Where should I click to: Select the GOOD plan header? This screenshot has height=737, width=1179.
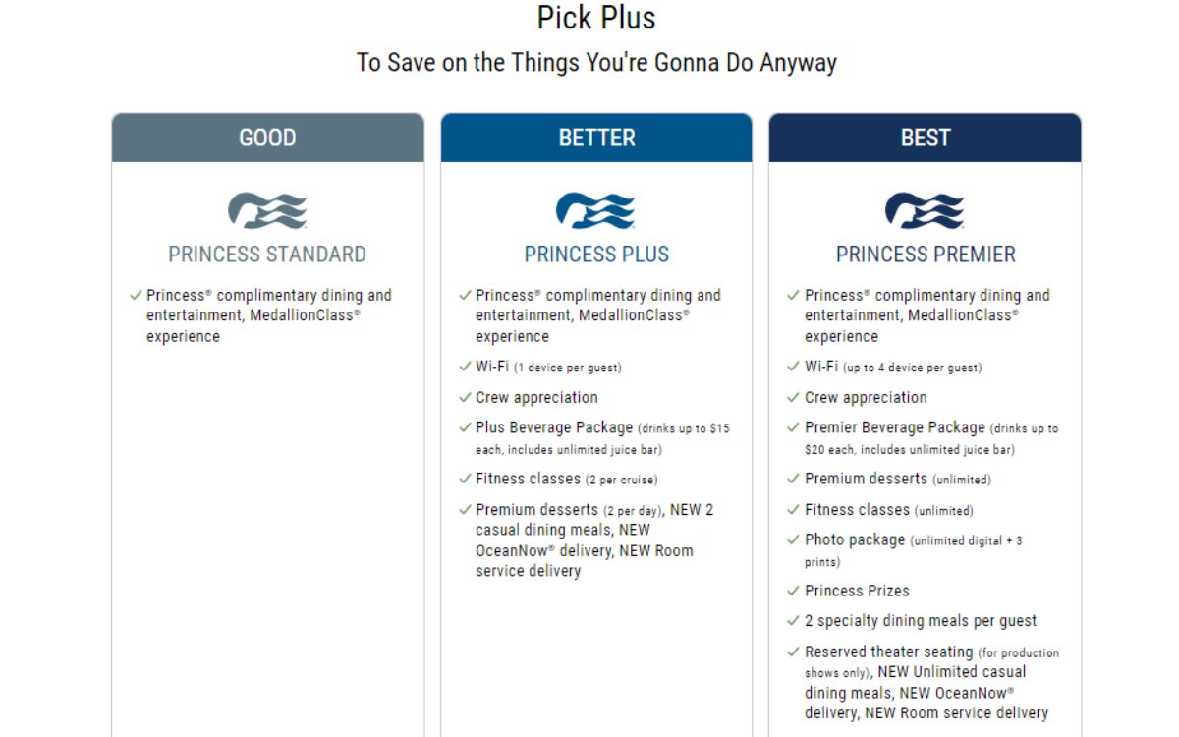(x=267, y=138)
